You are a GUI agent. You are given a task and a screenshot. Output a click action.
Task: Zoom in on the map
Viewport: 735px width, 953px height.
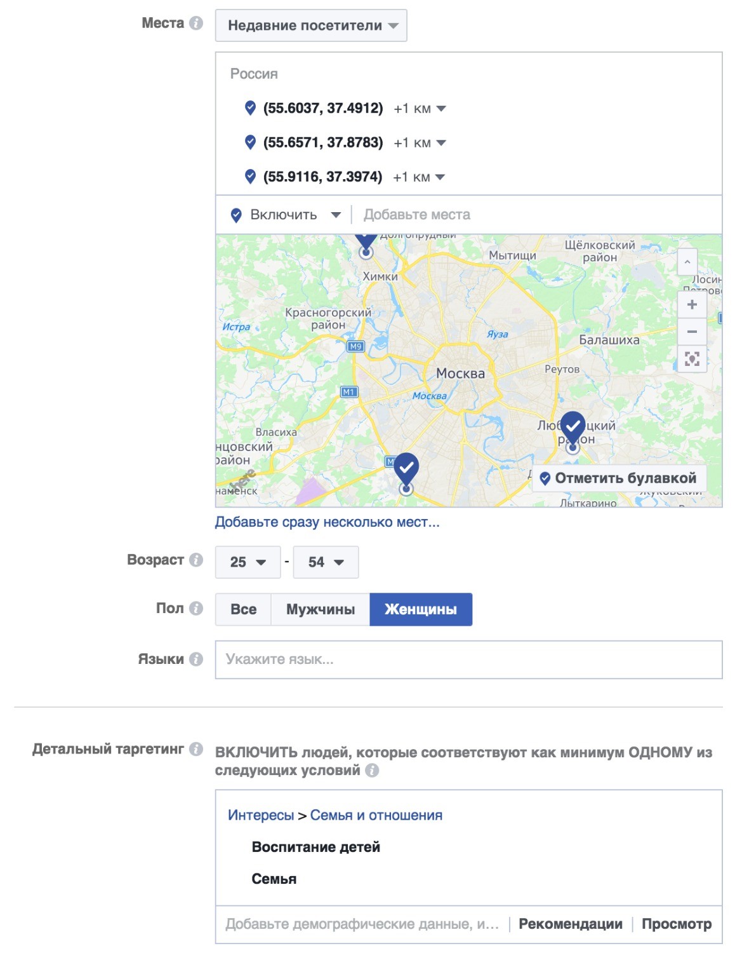pyautogui.click(x=692, y=305)
